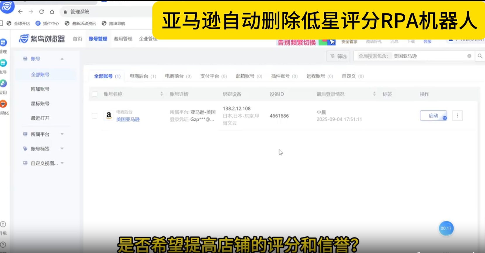485x253 pixels.
Task: Select 全部账号 in the sidebar
Action: [x=40, y=75]
